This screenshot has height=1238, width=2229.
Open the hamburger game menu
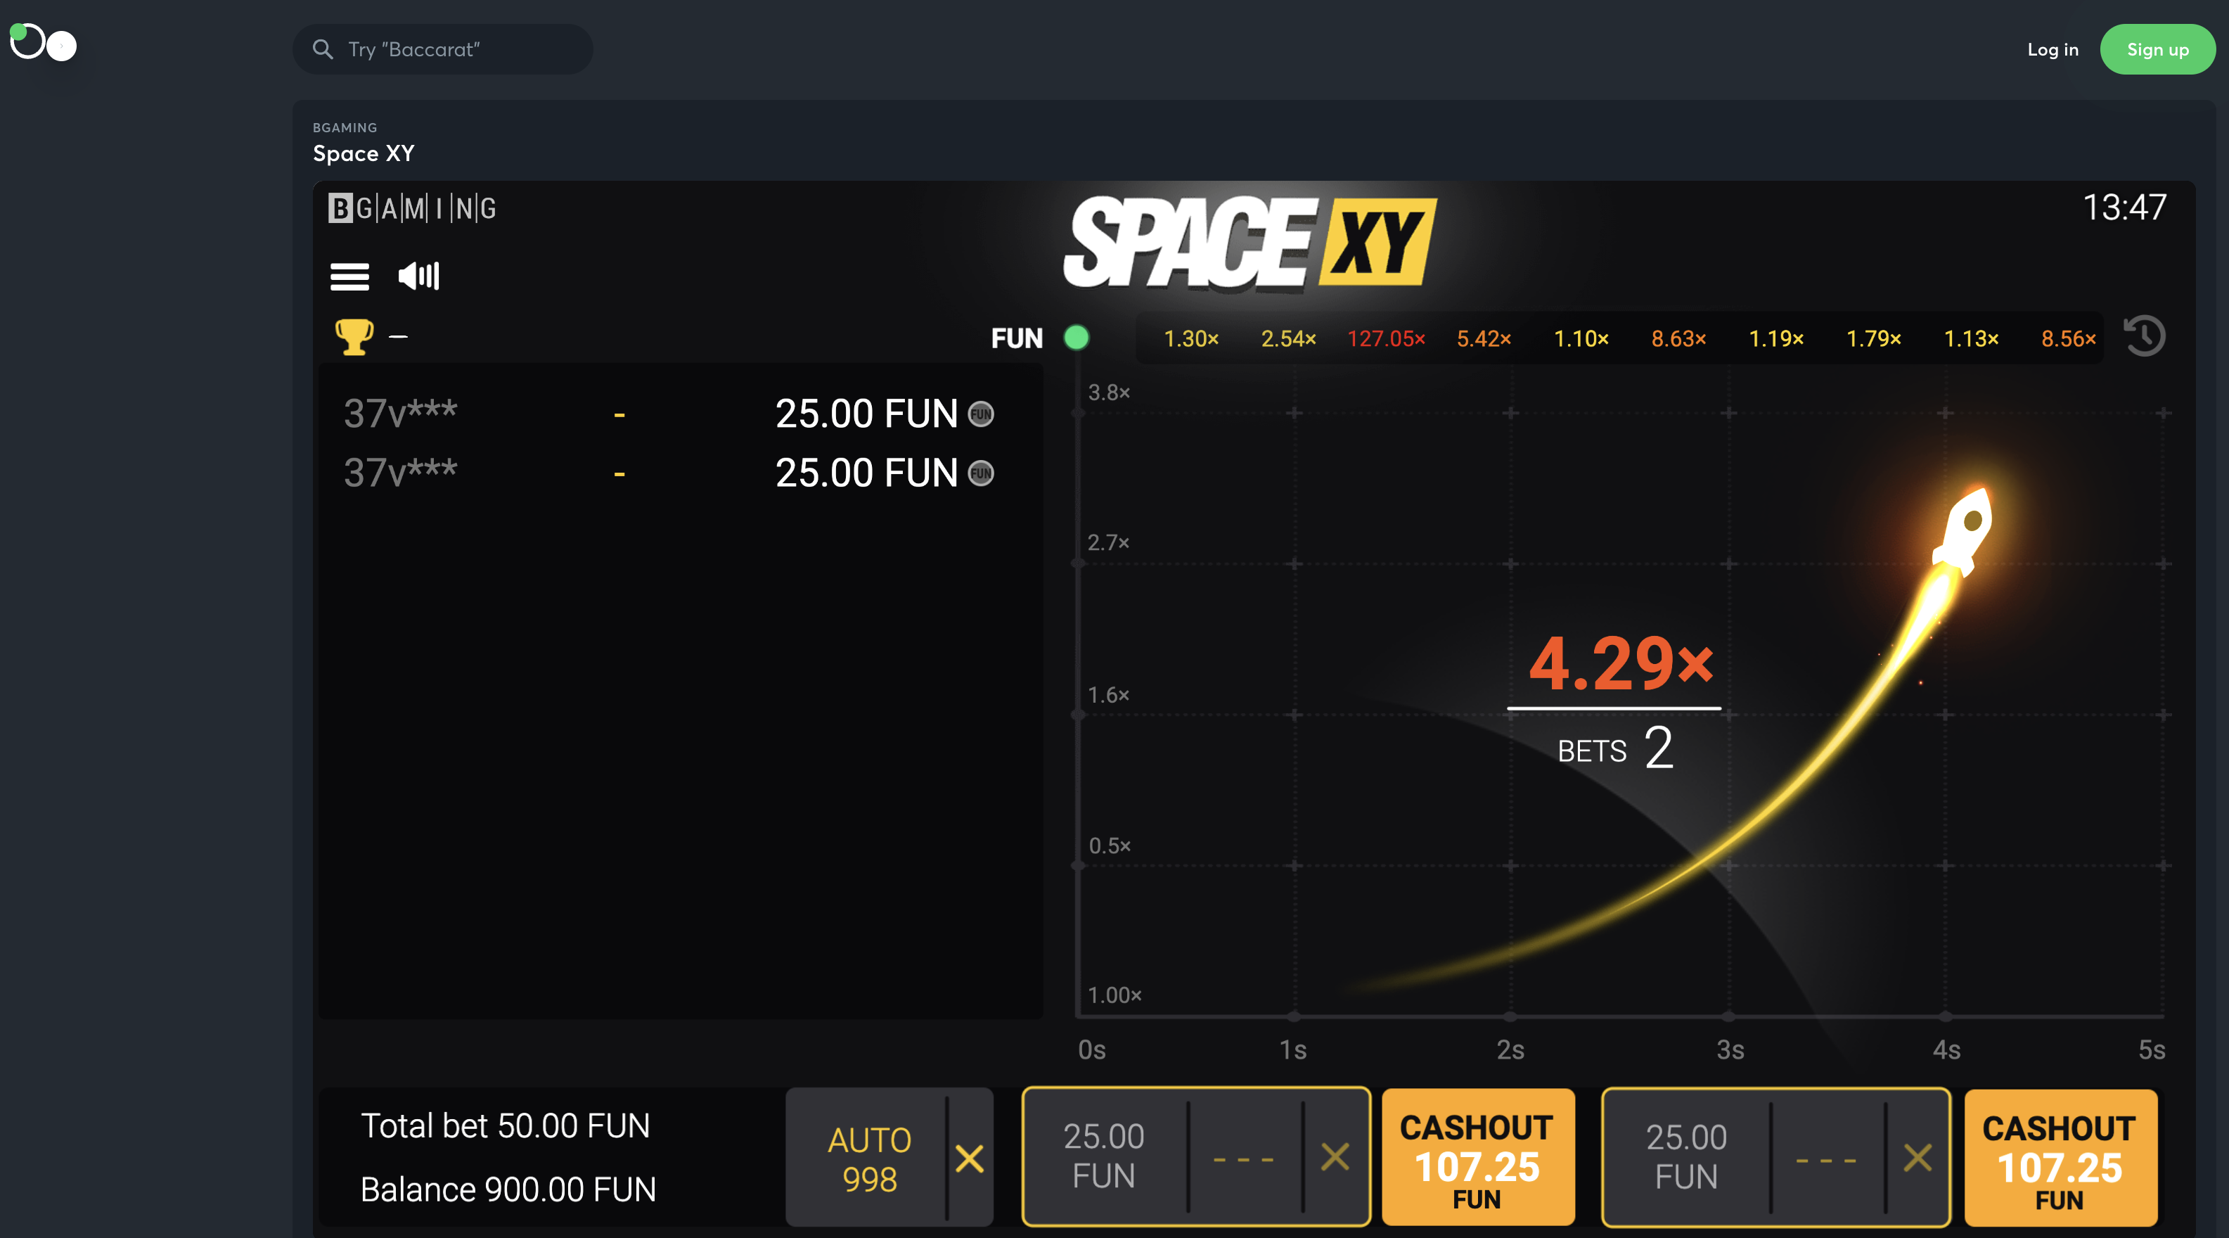coord(349,276)
